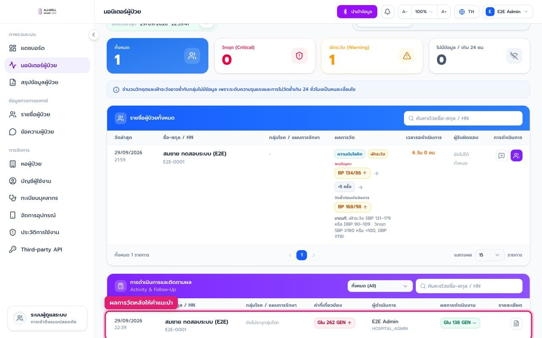Select มอนิเตอร์ผู้ป่วย in the sidebar
Image resolution: width=542 pixels, height=338 pixels.
tap(47, 65)
